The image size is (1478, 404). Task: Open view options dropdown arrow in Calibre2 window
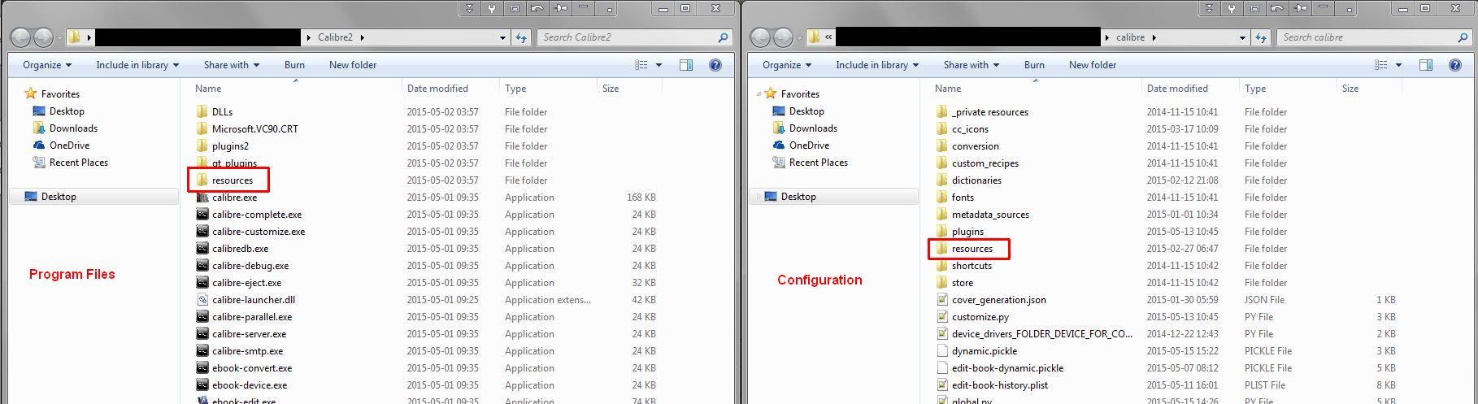(x=659, y=65)
